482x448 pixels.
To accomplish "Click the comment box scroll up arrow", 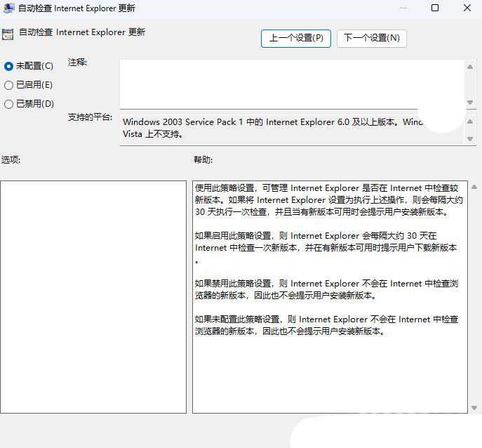I will (x=470, y=67).
